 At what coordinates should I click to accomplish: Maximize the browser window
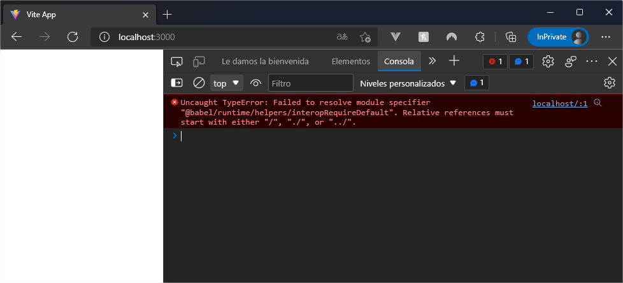pos(580,12)
